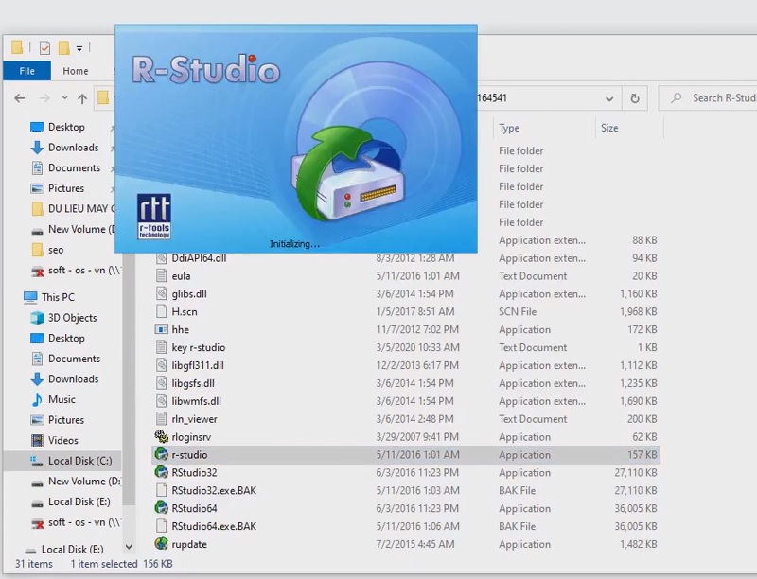This screenshot has height=579, width=757.
Task: Click the Up arrow navigation icon
Action: 82,98
